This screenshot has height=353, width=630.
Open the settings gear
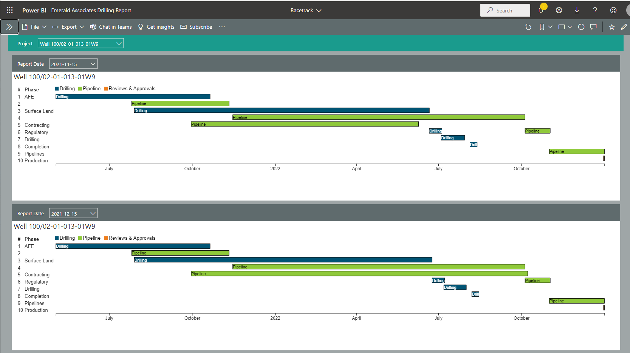pos(559,10)
